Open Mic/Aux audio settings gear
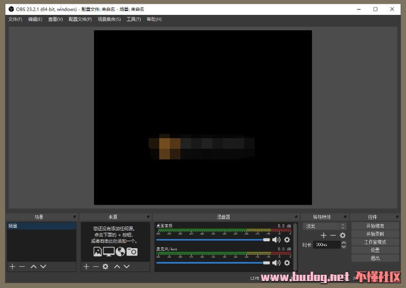Screen dimensions: 406x288 [x=287, y=262]
